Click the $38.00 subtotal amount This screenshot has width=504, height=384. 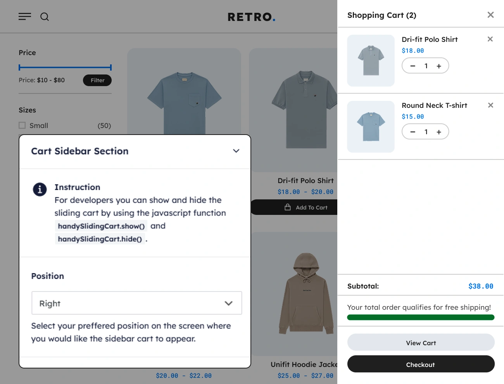481,286
